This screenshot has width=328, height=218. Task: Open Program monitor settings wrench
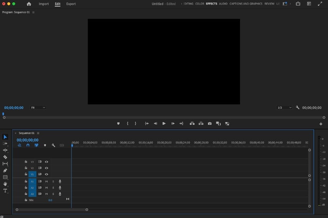pos(298,107)
